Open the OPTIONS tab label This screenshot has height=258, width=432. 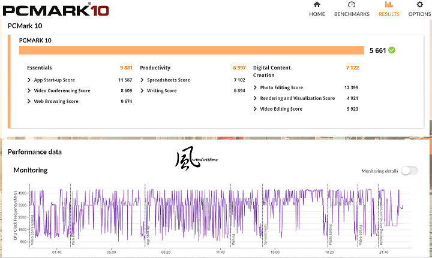(x=419, y=14)
